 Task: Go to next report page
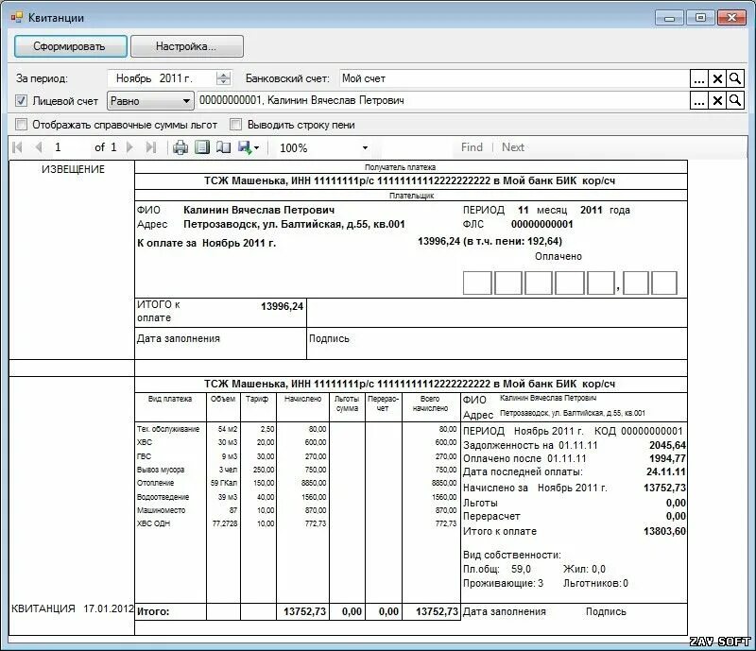[x=129, y=147]
